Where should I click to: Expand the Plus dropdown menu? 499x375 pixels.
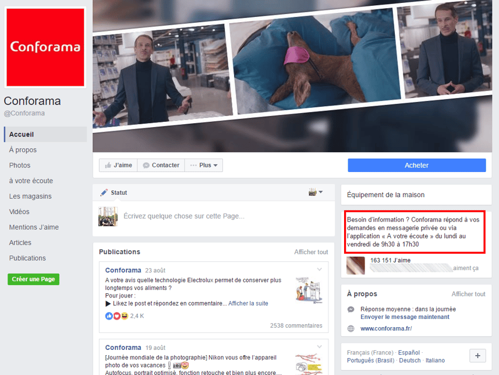204,165
